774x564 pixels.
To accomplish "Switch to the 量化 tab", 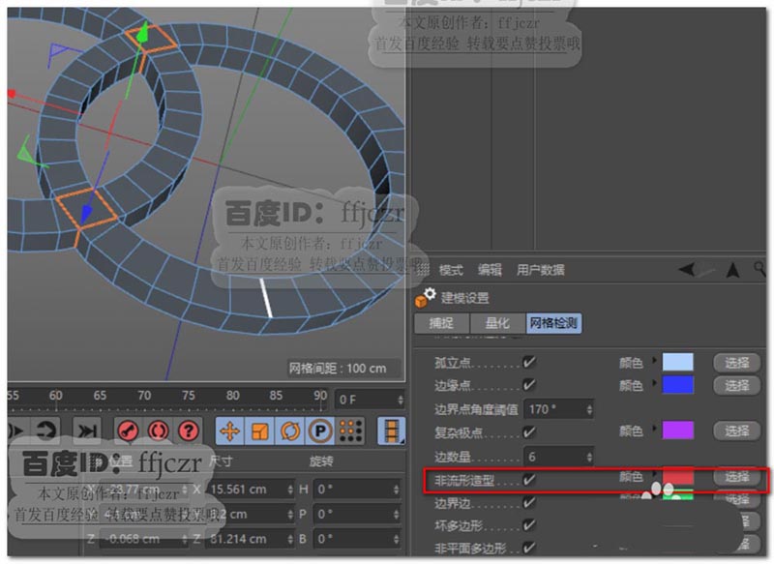I will 497,323.
